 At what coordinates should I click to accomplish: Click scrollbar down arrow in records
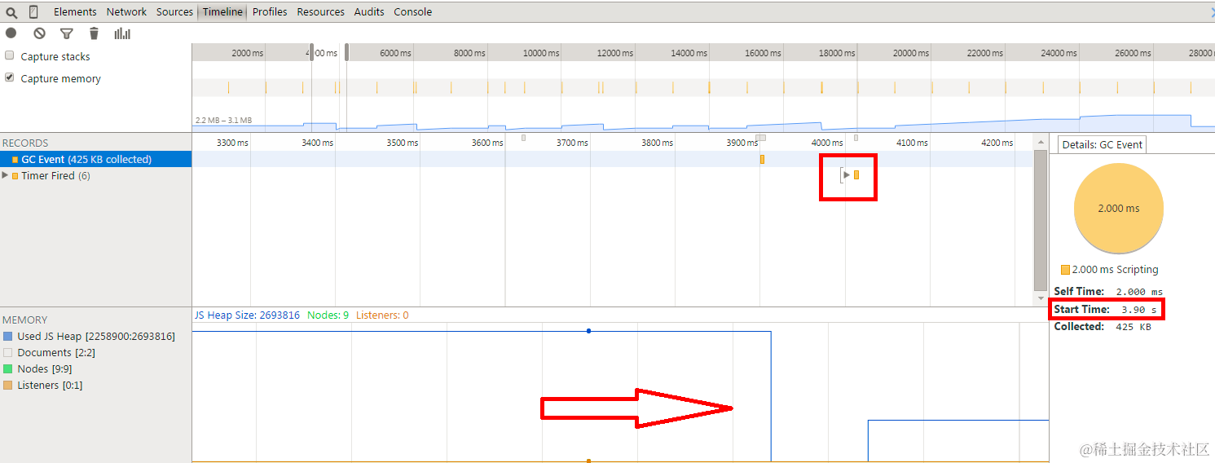(1040, 298)
